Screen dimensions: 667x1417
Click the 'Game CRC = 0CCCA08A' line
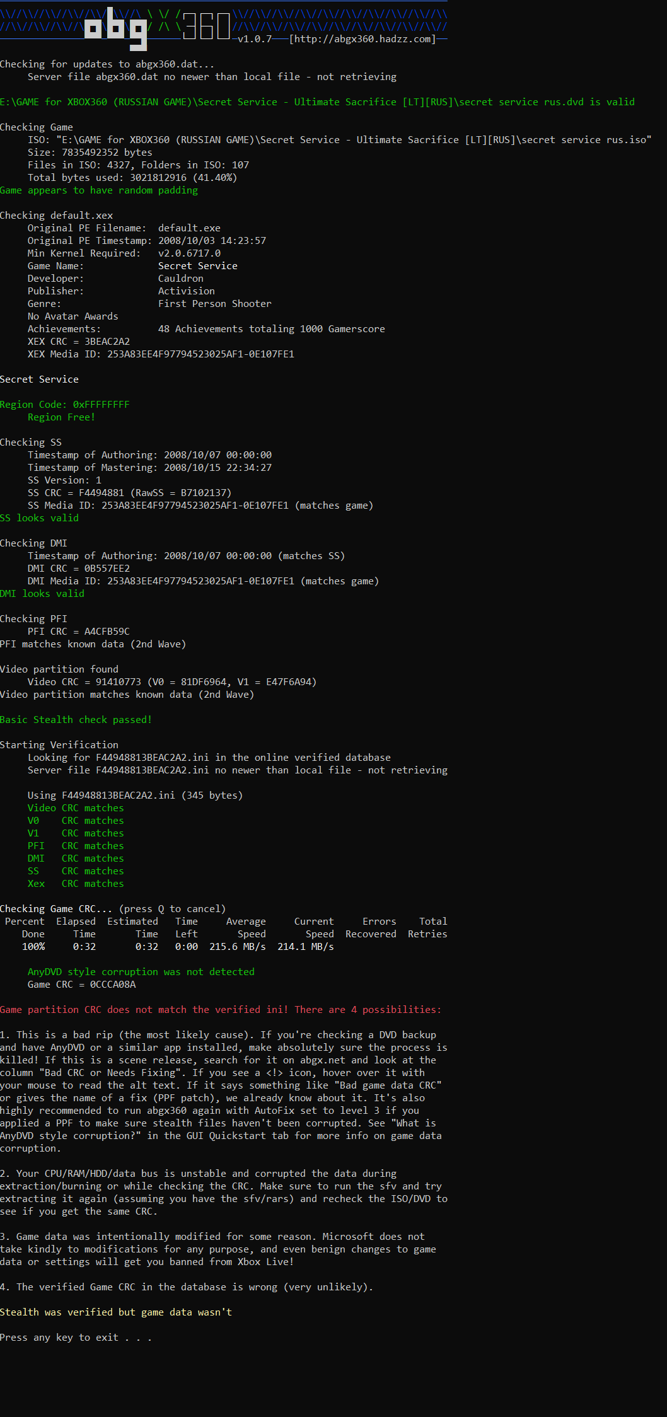pos(82,985)
